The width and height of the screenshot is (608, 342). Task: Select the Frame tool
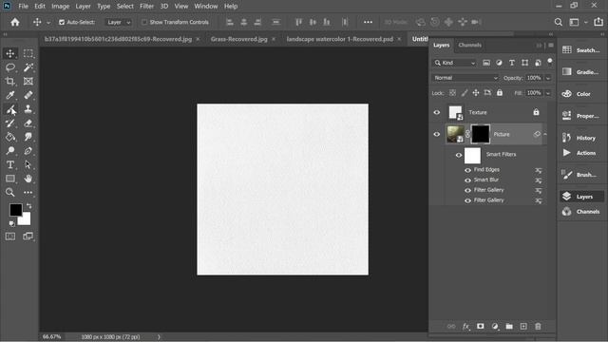(28, 82)
